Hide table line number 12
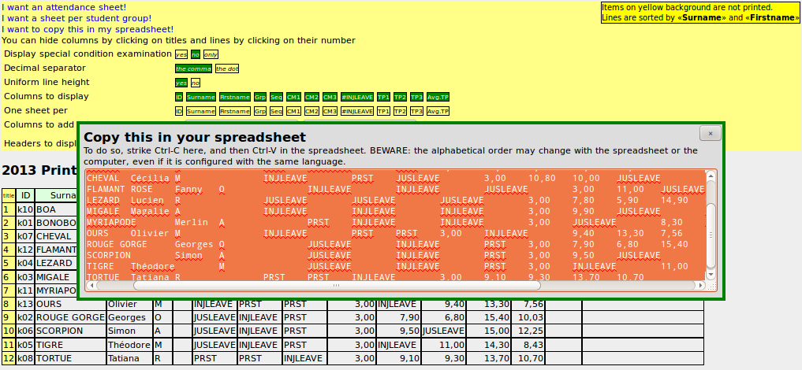The width and height of the screenshot is (802, 370). 8,358
